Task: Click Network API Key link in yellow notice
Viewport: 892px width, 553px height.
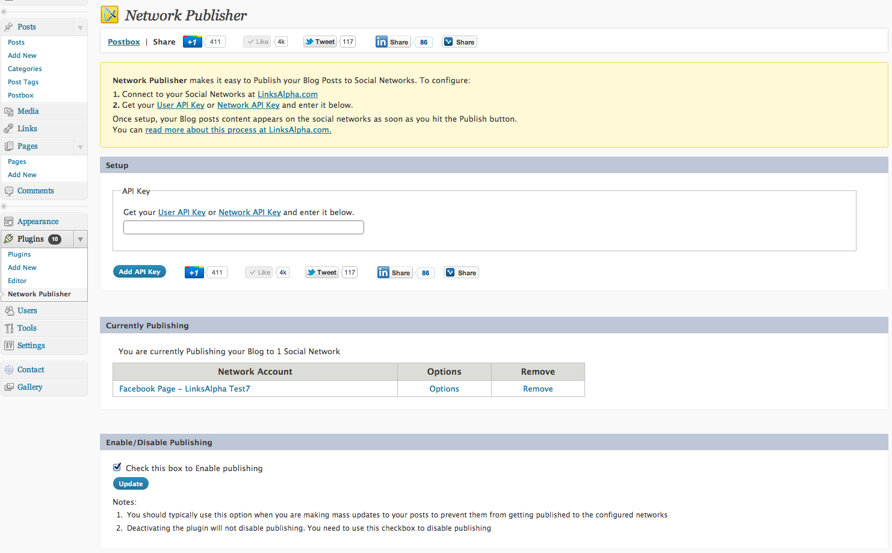Action: pyautogui.click(x=249, y=105)
